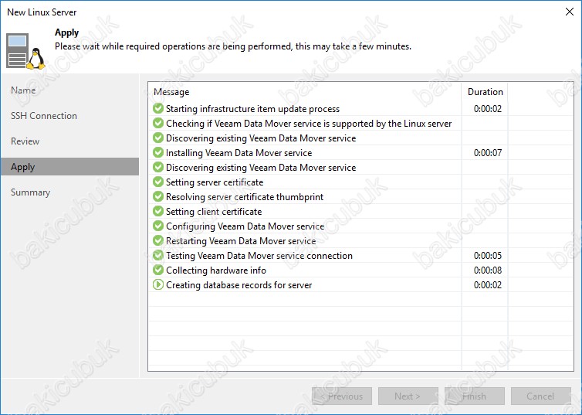
Task: Click status icon for Setting server certificate
Action: (x=158, y=182)
